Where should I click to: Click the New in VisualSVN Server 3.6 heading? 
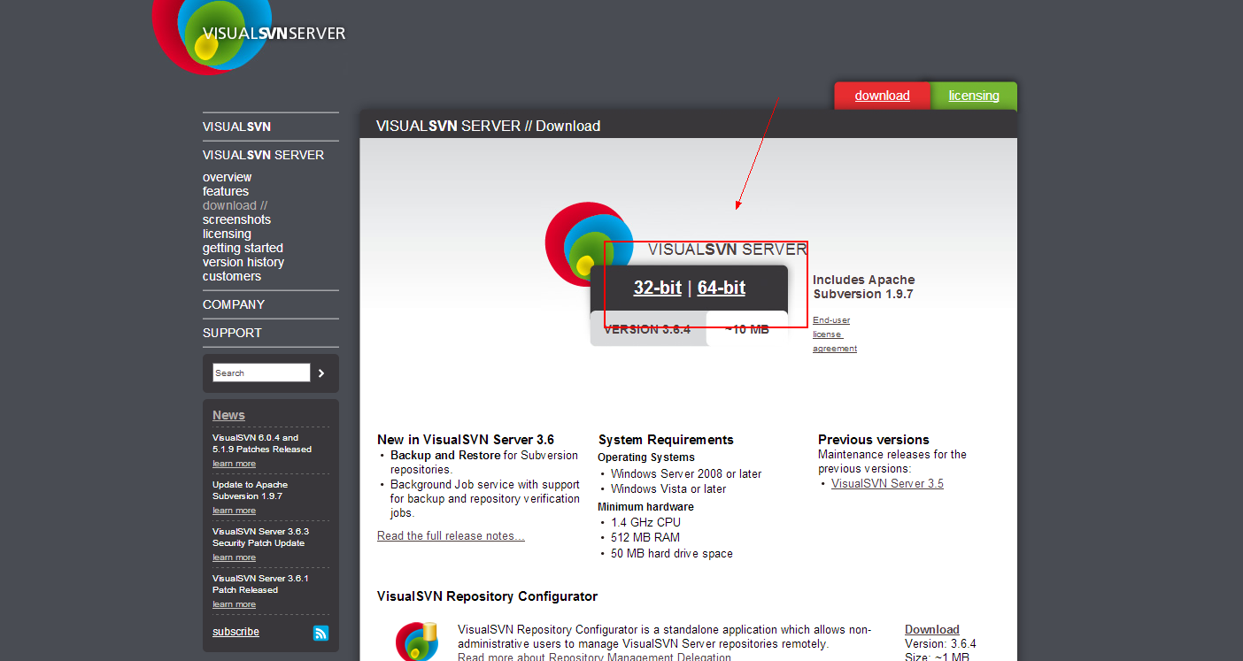[466, 440]
